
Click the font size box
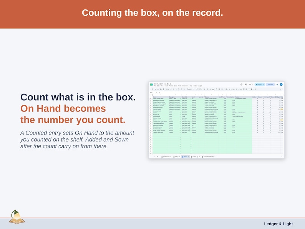coord(199,89)
